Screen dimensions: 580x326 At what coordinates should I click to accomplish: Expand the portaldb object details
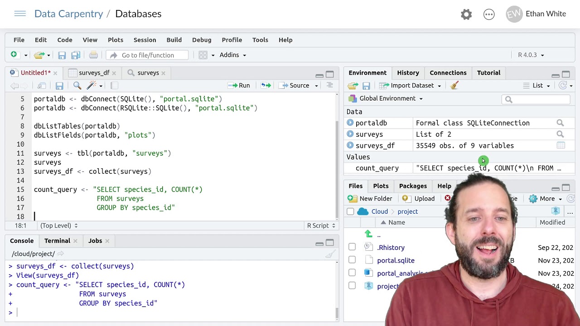click(350, 123)
